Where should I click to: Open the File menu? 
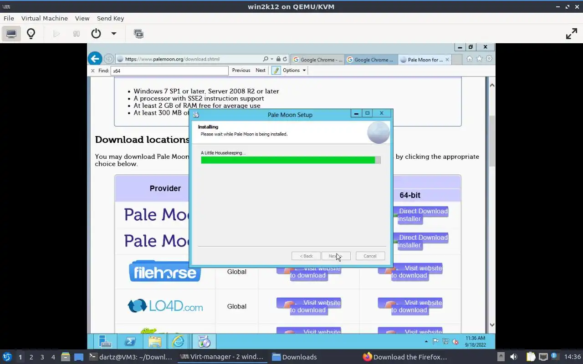click(9, 18)
